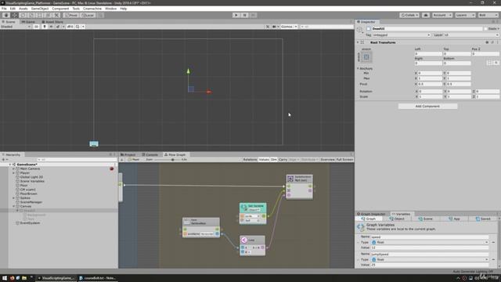Screen dimensions: 501x282
Task: Open Rect Transform component options menu
Action: point(498,42)
